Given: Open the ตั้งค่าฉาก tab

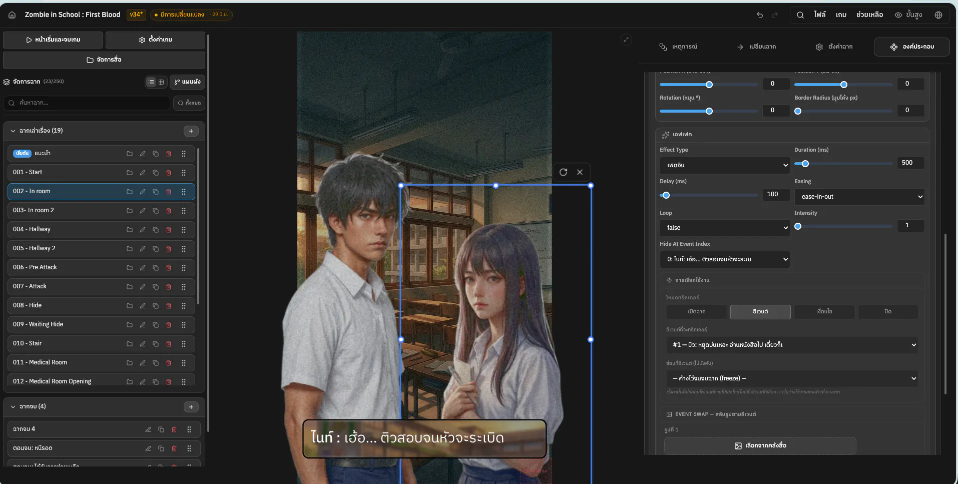Looking at the screenshot, I should 834,47.
